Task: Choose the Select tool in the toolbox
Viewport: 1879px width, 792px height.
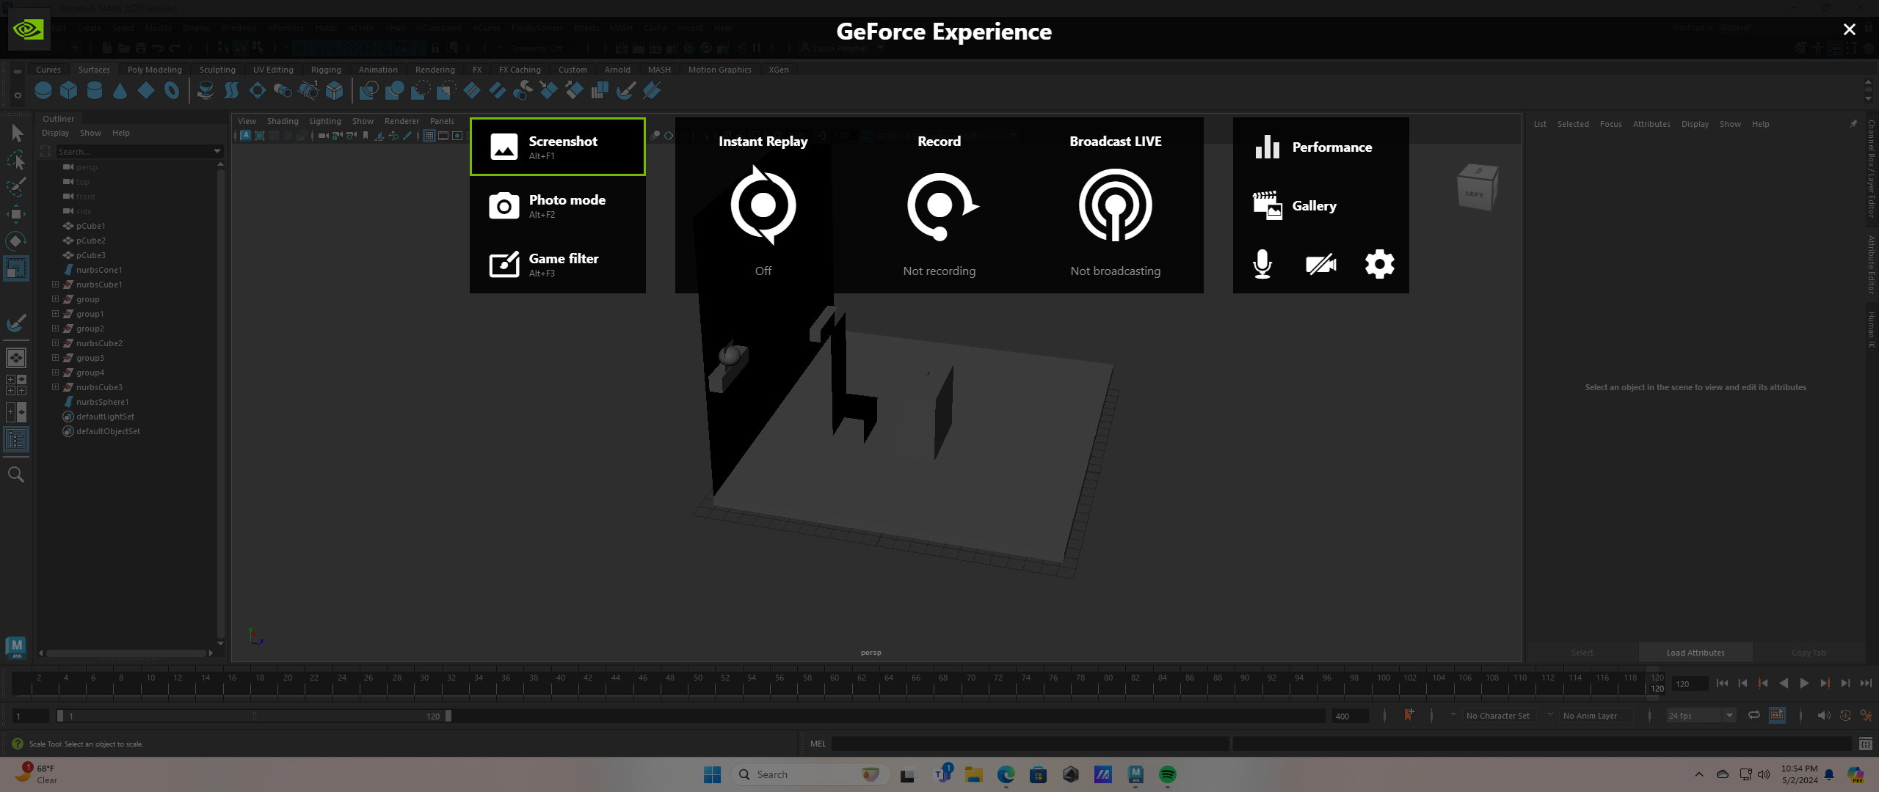Action: pos(16,133)
